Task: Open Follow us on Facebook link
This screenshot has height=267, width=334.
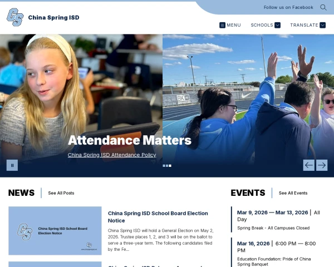Action: 288,7
